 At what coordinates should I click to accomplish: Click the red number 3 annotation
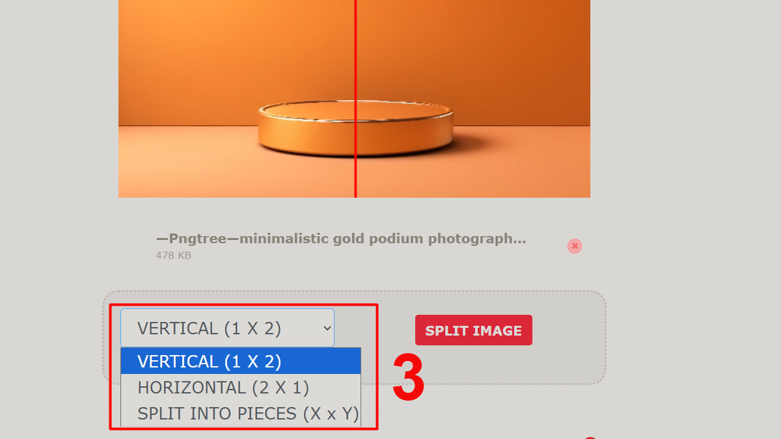coord(408,379)
